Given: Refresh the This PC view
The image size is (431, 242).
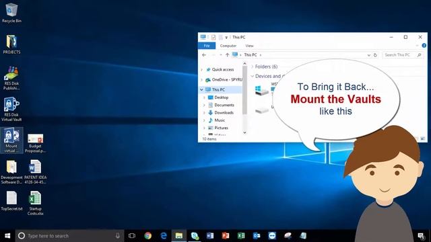Looking at the screenshot, I should [375, 55].
